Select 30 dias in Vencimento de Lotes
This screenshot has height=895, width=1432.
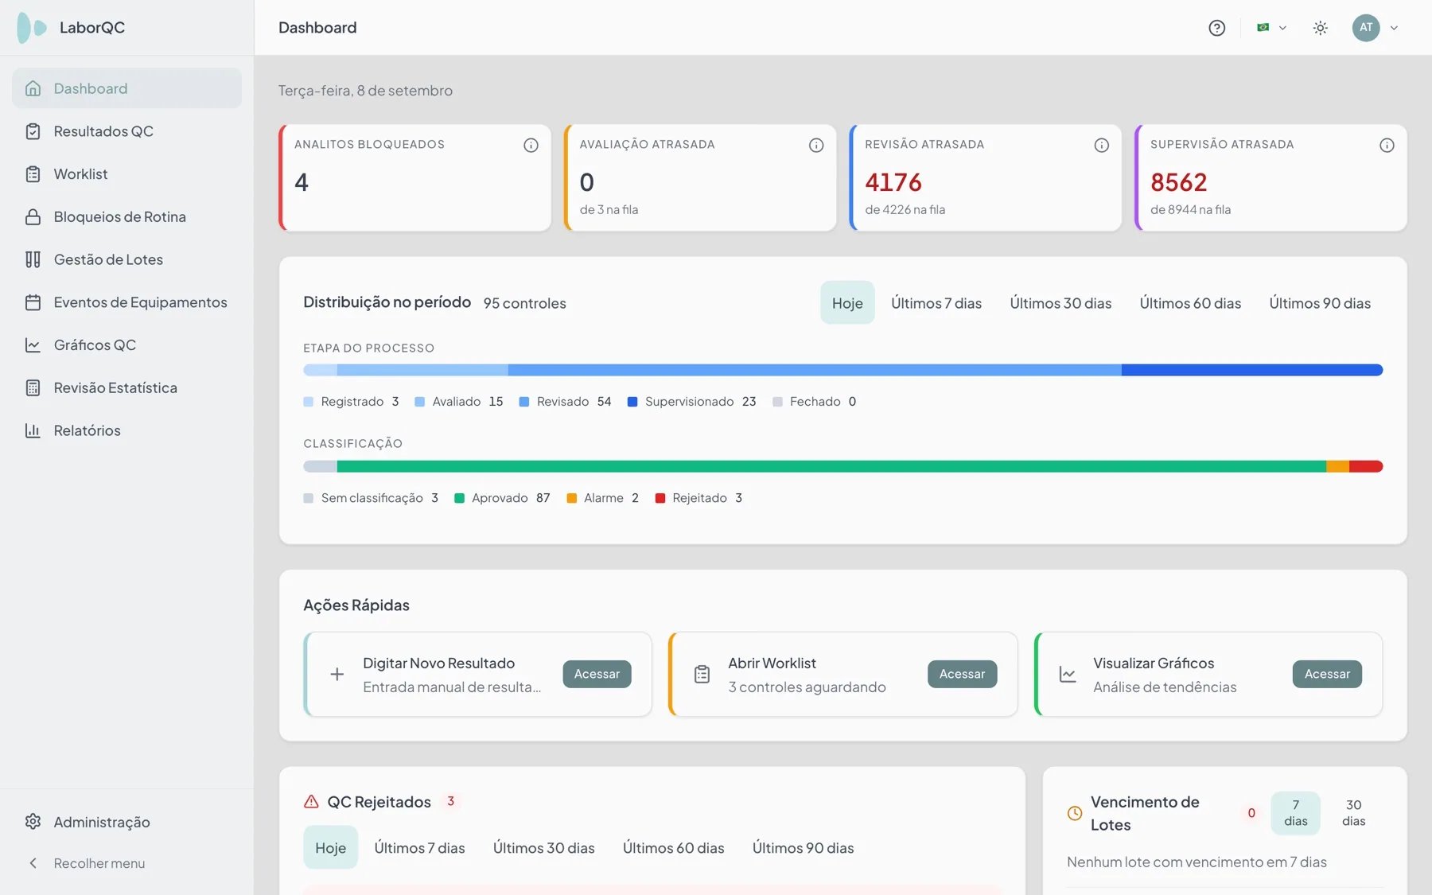click(x=1353, y=813)
